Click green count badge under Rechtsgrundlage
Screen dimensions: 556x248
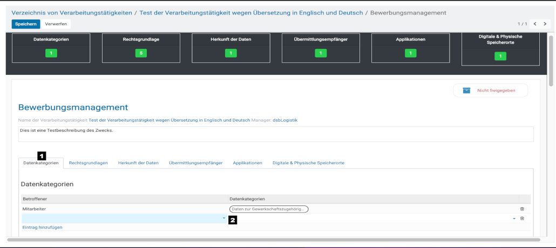[140, 53]
